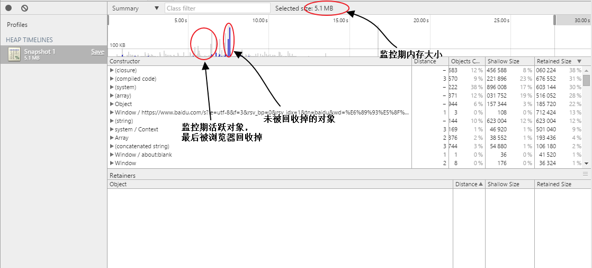Click shallow size 456 588 cell
Image resolution: width=592 pixels, height=268 pixels.
click(x=497, y=70)
